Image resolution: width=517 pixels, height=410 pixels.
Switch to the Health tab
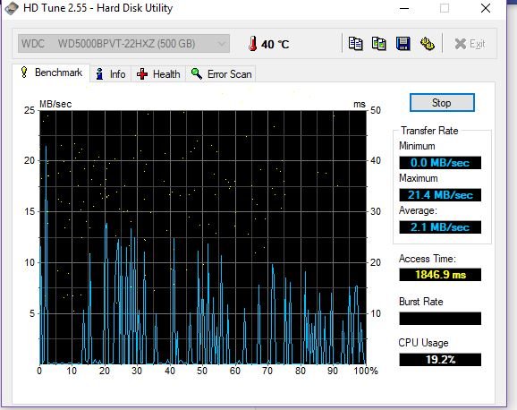(158, 74)
